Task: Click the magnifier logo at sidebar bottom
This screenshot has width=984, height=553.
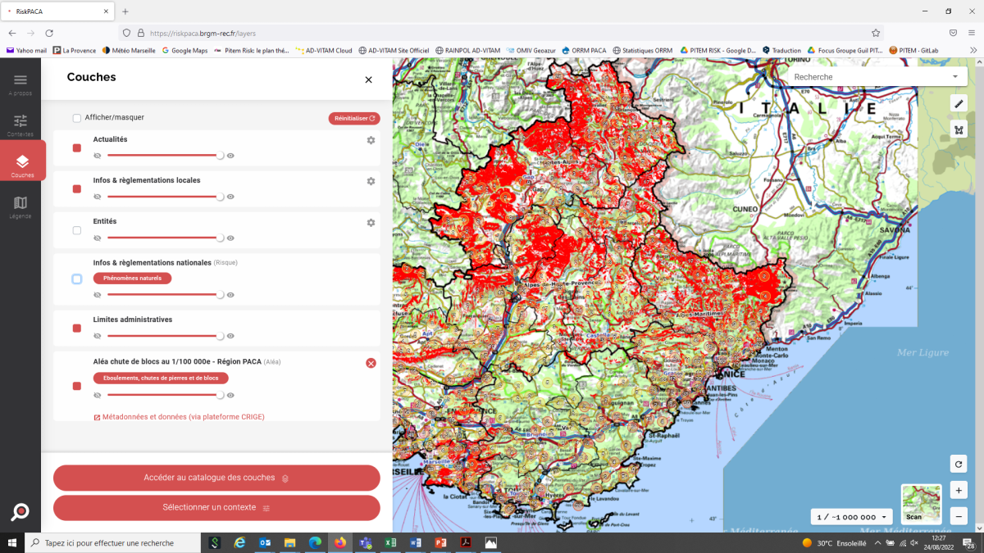Action: pyautogui.click(x=20, y=512)
